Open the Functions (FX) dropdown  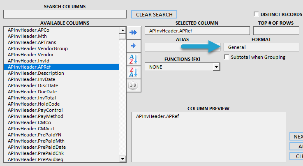[x=216, y=67]
